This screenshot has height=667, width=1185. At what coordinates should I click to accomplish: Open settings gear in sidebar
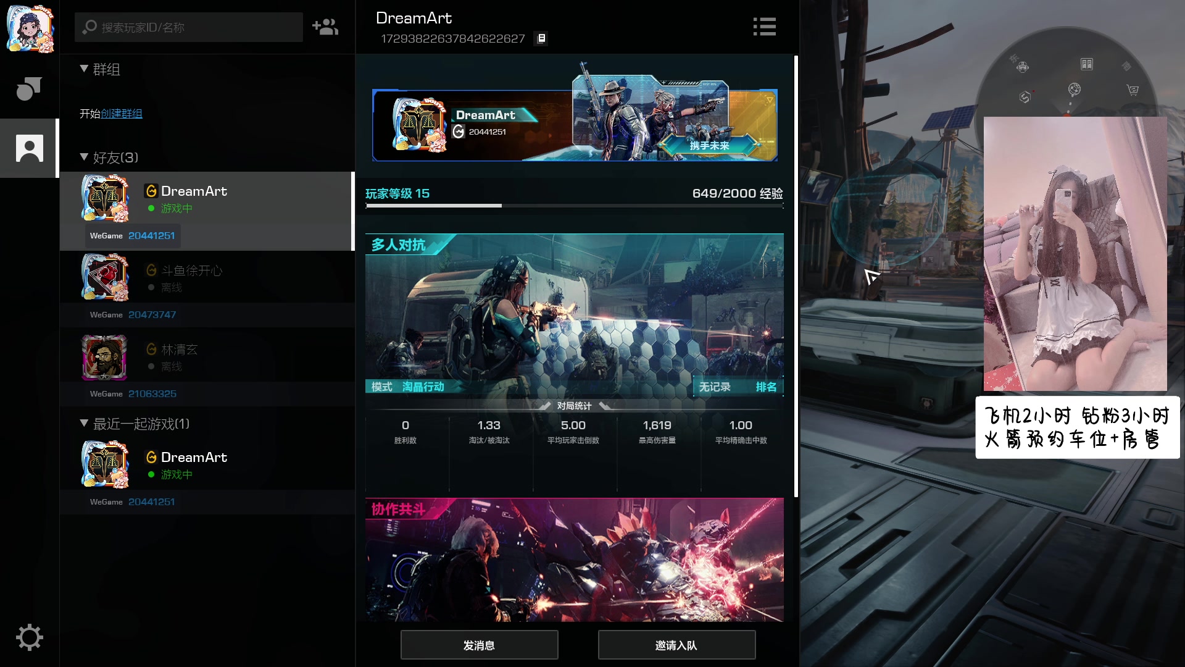29,637
